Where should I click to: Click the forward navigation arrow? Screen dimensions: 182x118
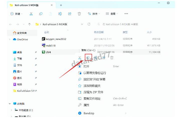18,24
